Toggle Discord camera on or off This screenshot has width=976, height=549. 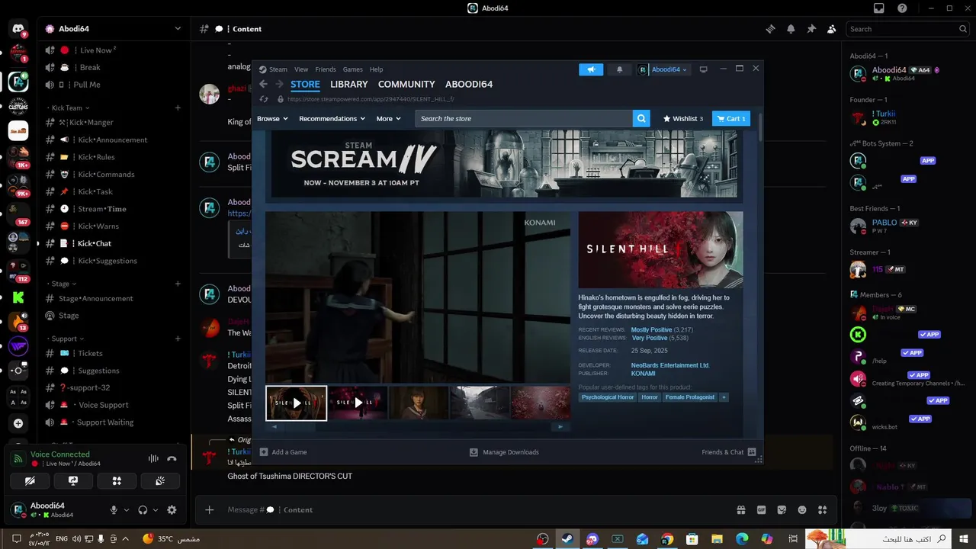click(x=30, y=481)
